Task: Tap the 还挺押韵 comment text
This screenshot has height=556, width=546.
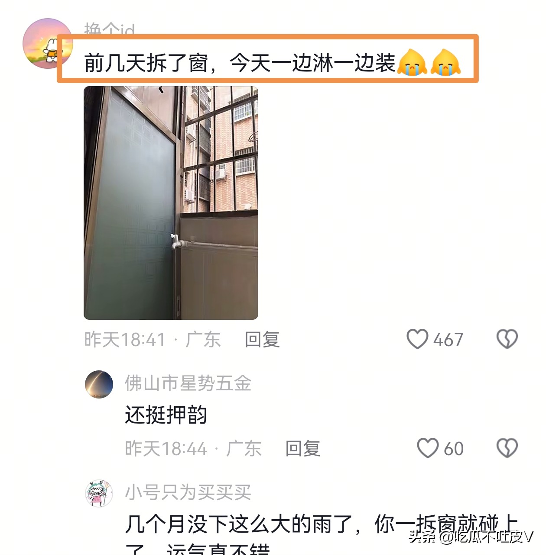Action: (x=166, y=415)
